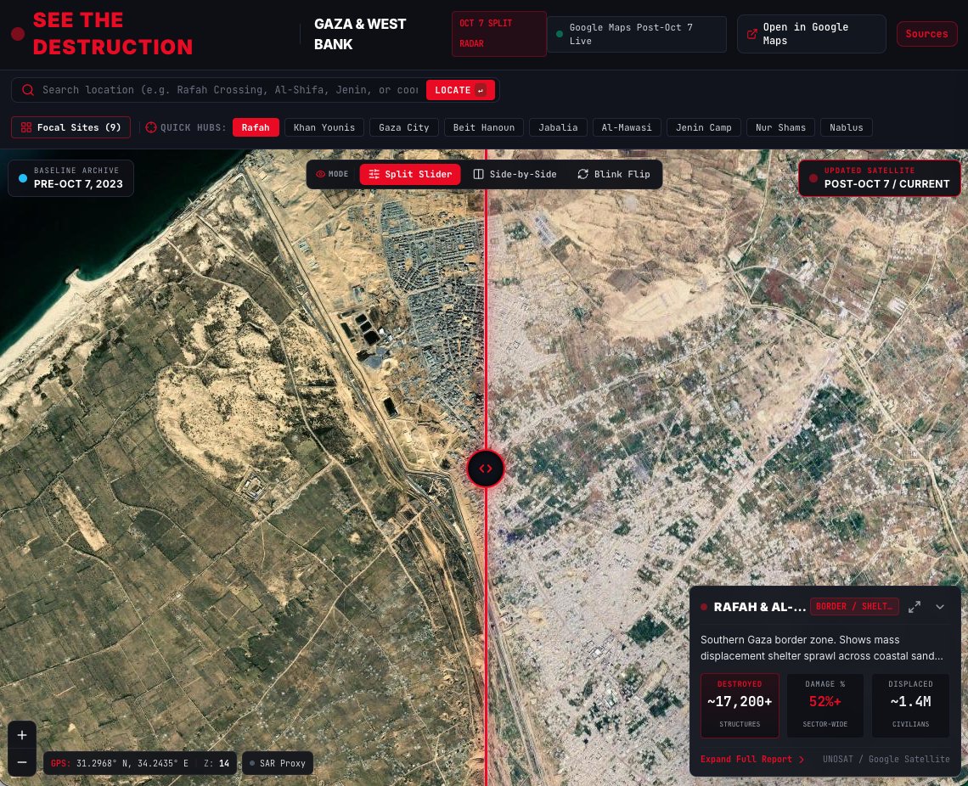This screenshot has width=968, height=786.
Task: Click the Z: 14 zoom level text
Action: pos(216,763)
